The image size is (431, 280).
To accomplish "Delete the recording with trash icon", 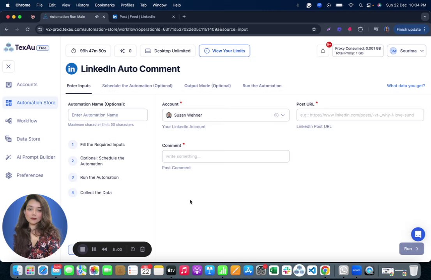I will (x=142, y=249).
